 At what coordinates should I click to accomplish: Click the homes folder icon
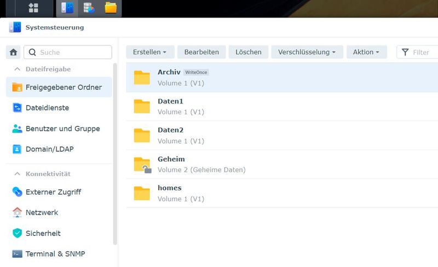point(142,193)
